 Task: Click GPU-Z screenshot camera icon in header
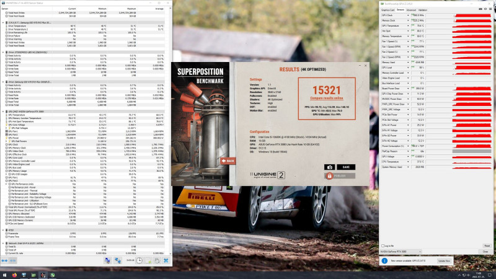[x=480, y=9]
